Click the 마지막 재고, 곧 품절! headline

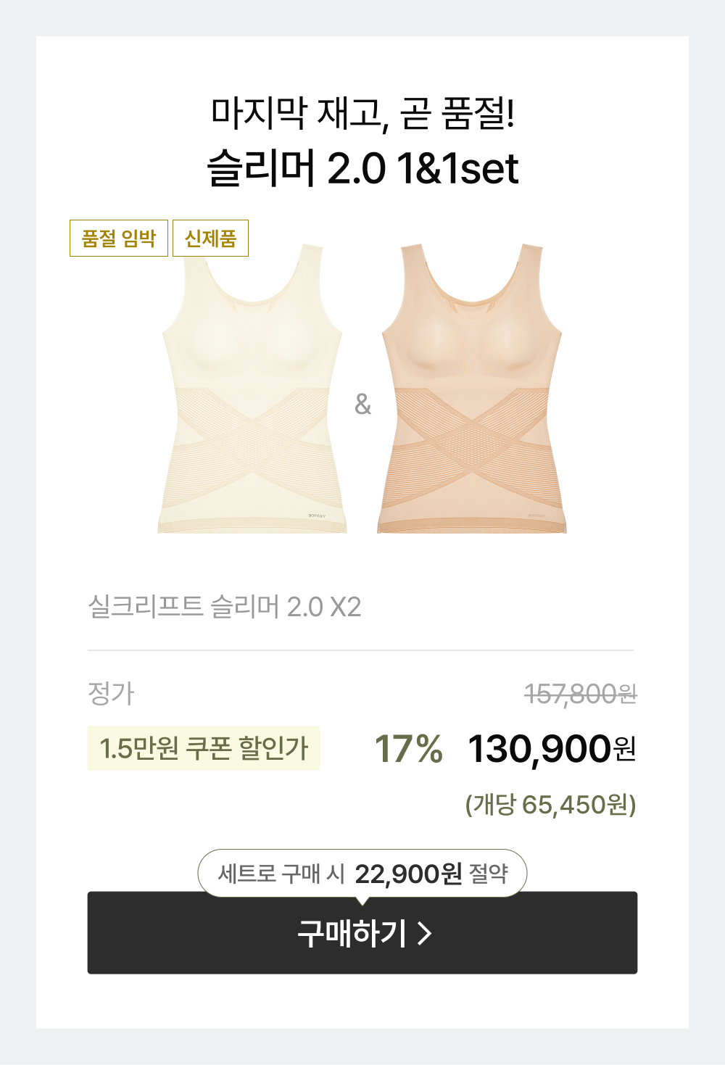pos(362,114)
